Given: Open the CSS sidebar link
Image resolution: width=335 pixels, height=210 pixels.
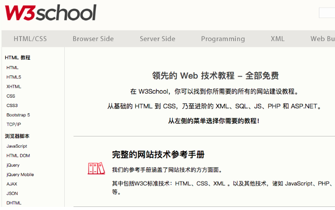Looking at the screenshot, I should 11,96.
